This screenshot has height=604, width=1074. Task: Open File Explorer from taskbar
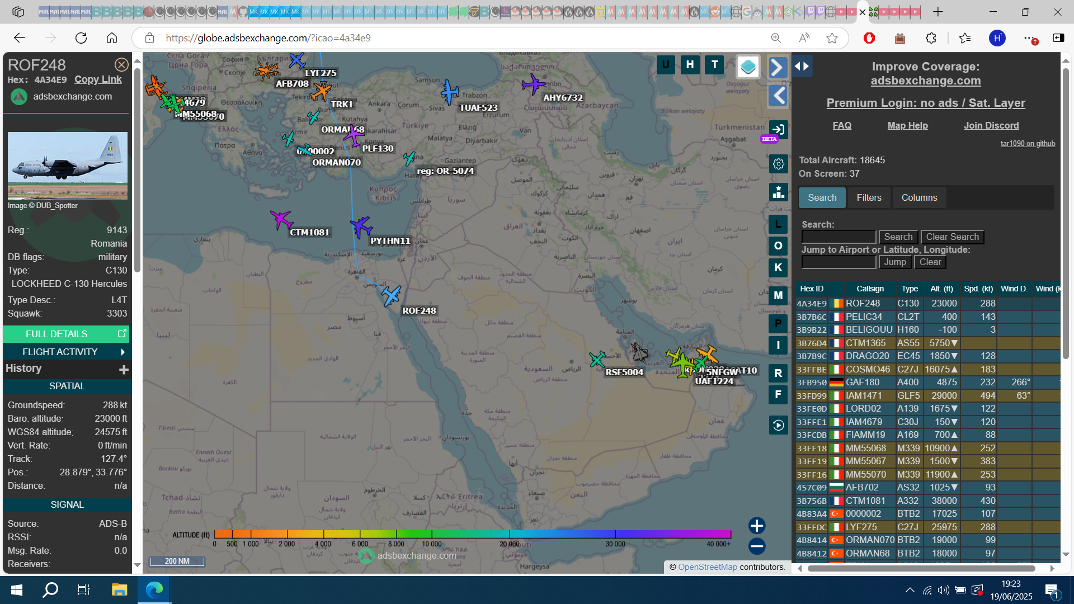[x=119, y=590]
